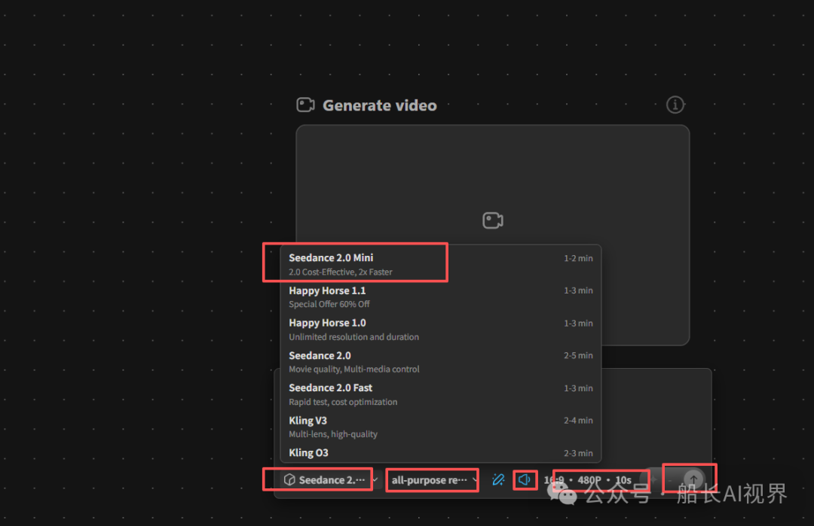Viewport: 814px width, 526px height.
Task: Click the magic pen prompt enhance icon
Action: click(498, 480)
